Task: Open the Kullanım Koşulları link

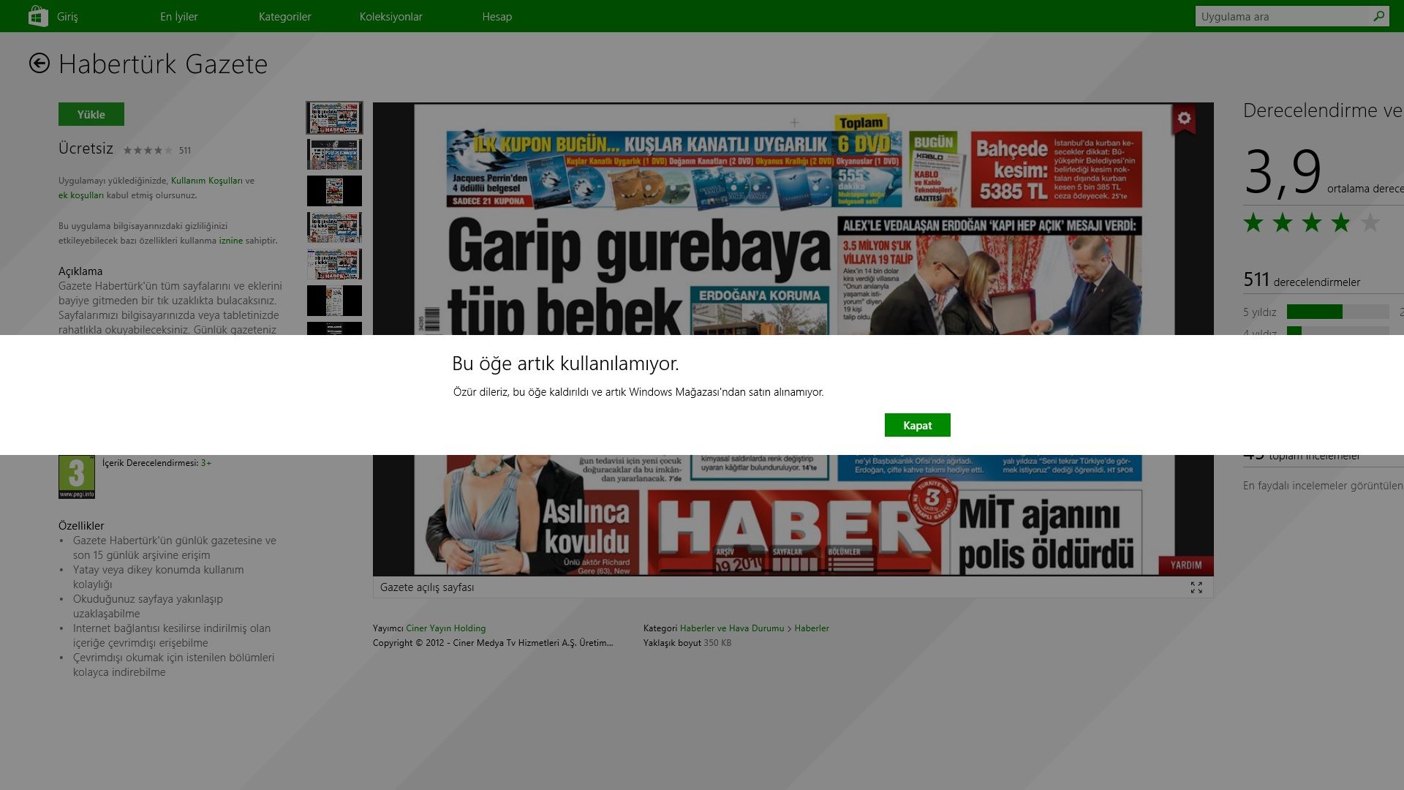Action: coord(207,181)
